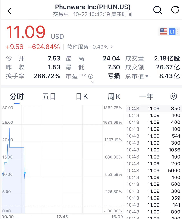Tap the L1 quote level badge

[172, 32]
